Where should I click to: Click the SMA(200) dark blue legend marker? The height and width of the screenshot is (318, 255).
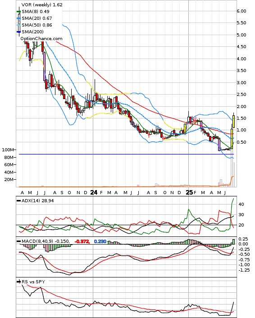18,32
